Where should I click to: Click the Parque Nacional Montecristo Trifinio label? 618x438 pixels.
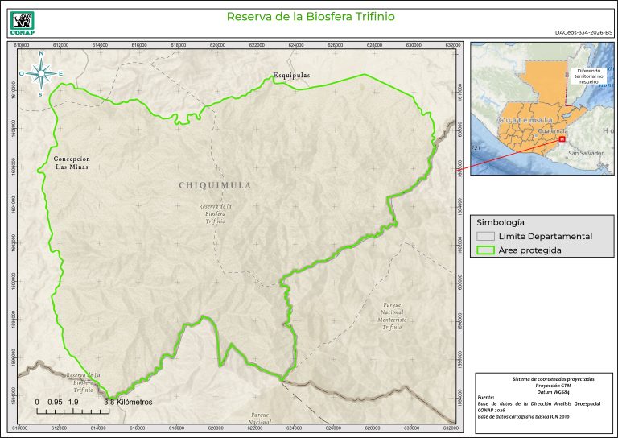pos(392,317)
